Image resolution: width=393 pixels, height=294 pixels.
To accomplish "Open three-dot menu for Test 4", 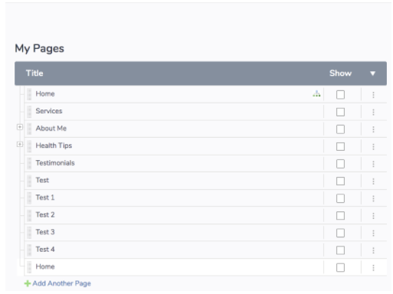I will tap(373, 250).
